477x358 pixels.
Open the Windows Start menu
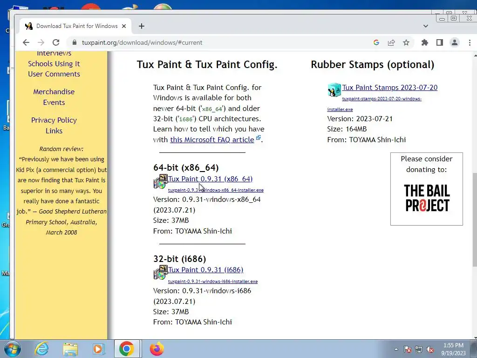click(x=12, y=349)
